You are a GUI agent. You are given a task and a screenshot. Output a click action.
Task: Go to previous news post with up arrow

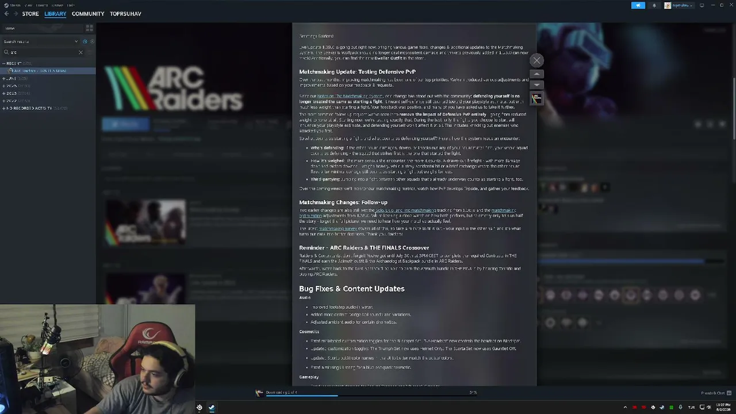(x=536, y=74)
